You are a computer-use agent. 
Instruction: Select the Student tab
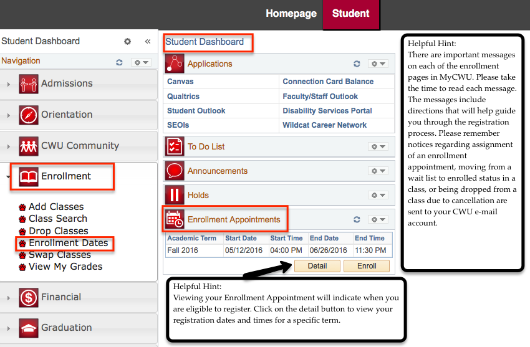coord(350,14)
